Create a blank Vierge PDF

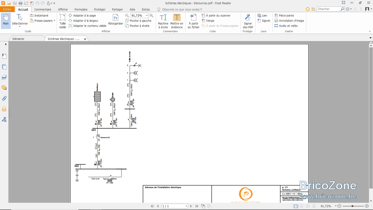point(208,21)
